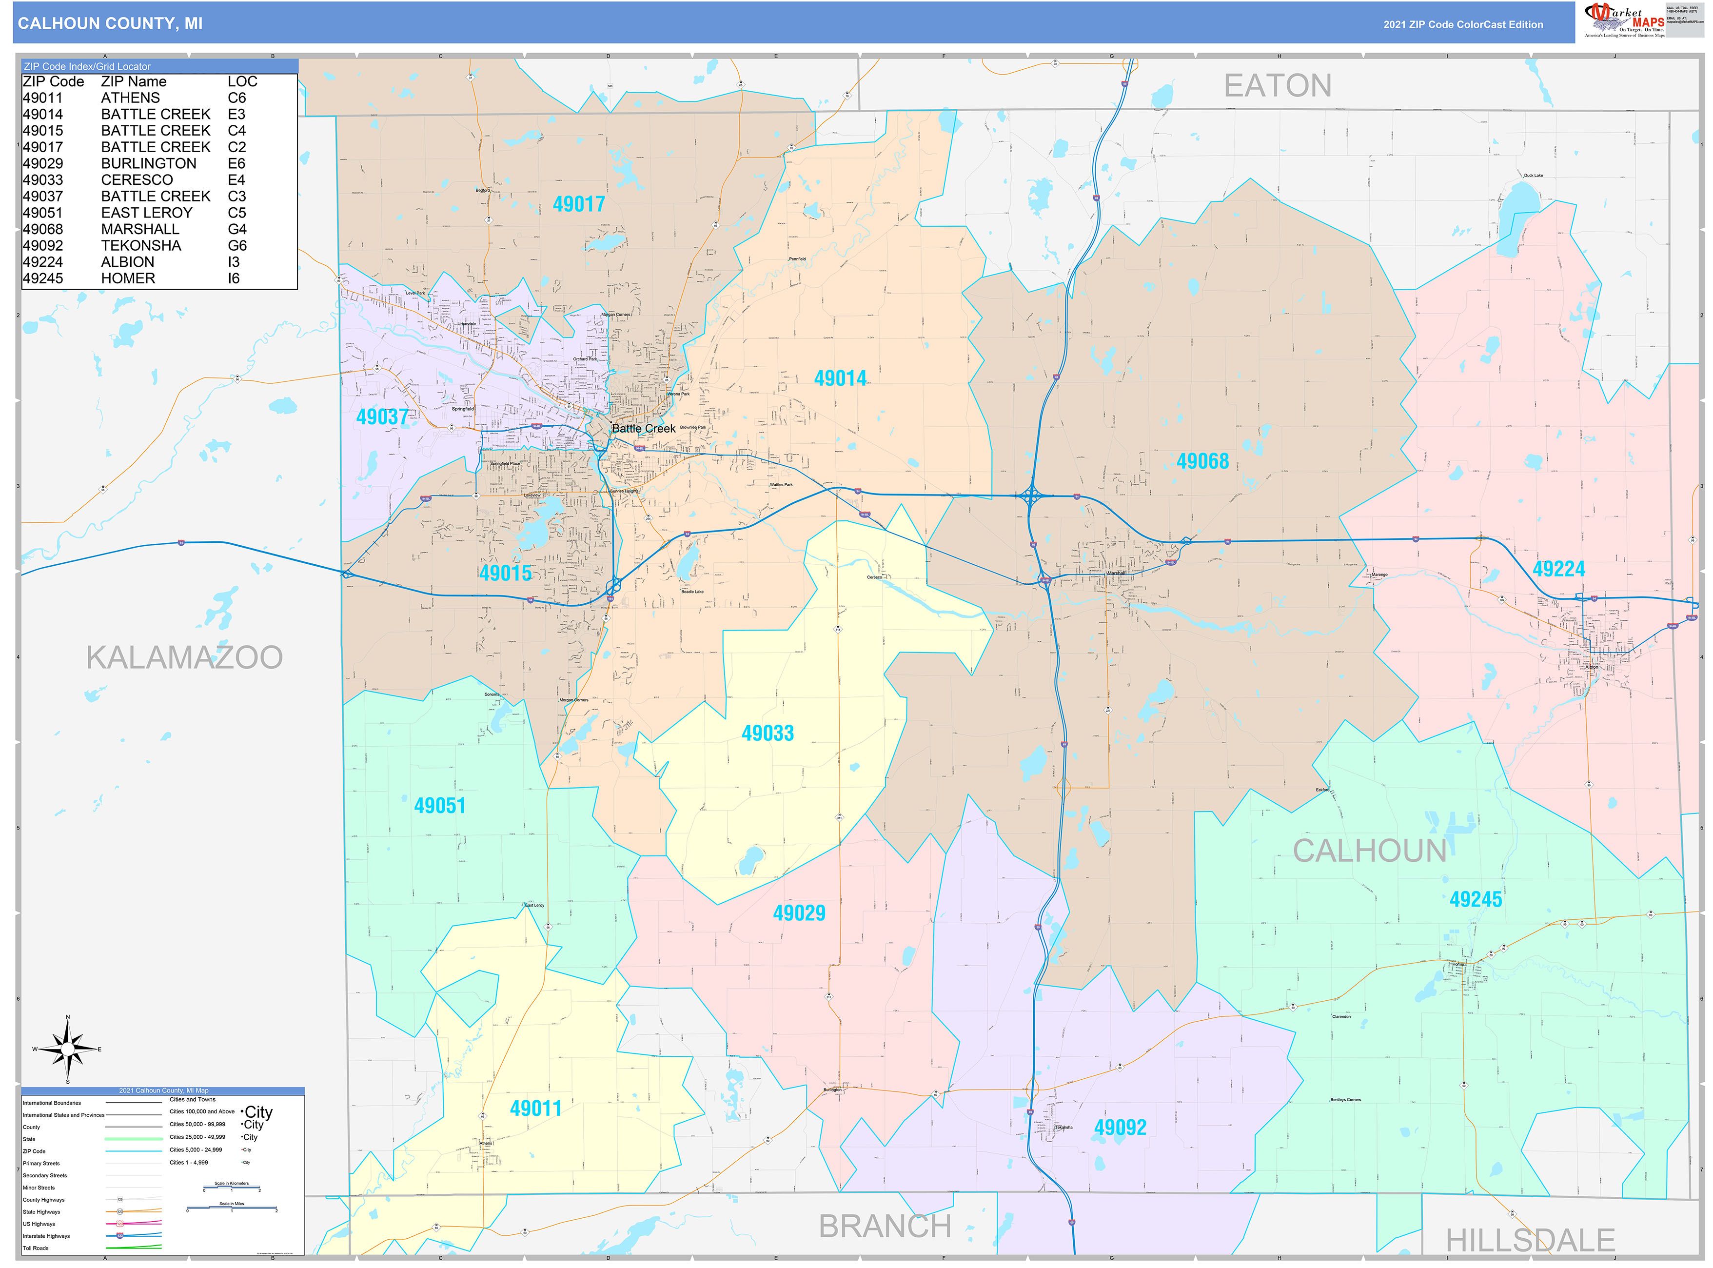Click the 'Battle Creek' city label
This screenshot has width=1713, height=1268.
point(643,428)
